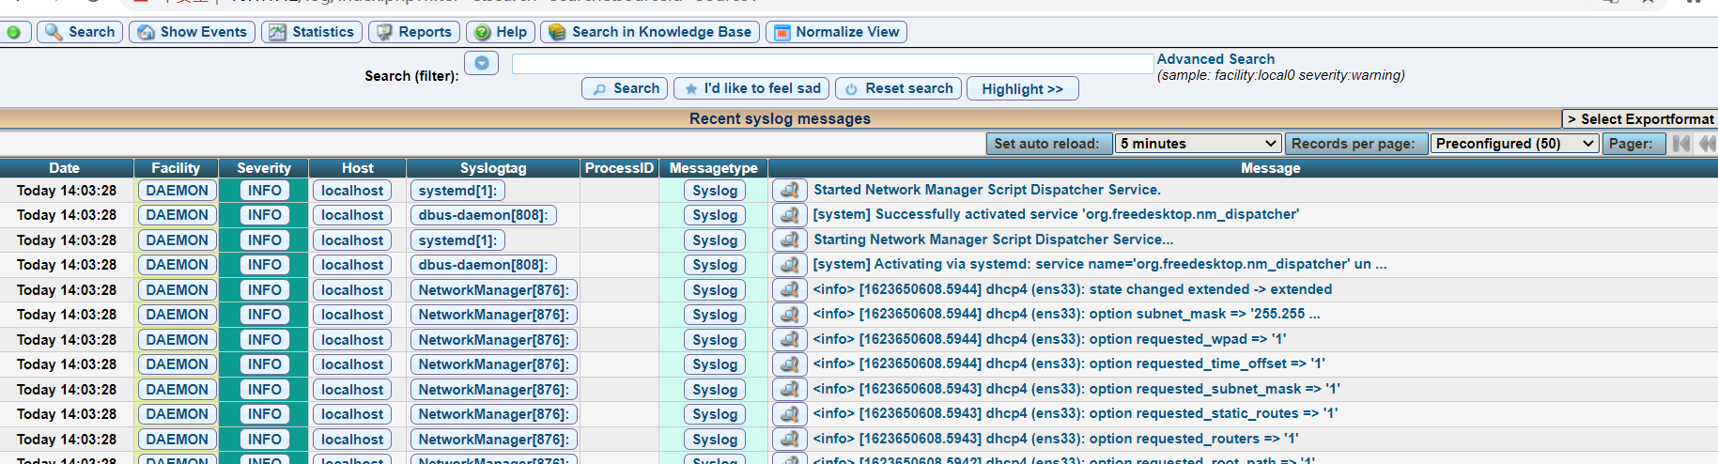Open state changed extended message link
Viewport: 1718px width, 464px height.
[x=1073, y=289]
